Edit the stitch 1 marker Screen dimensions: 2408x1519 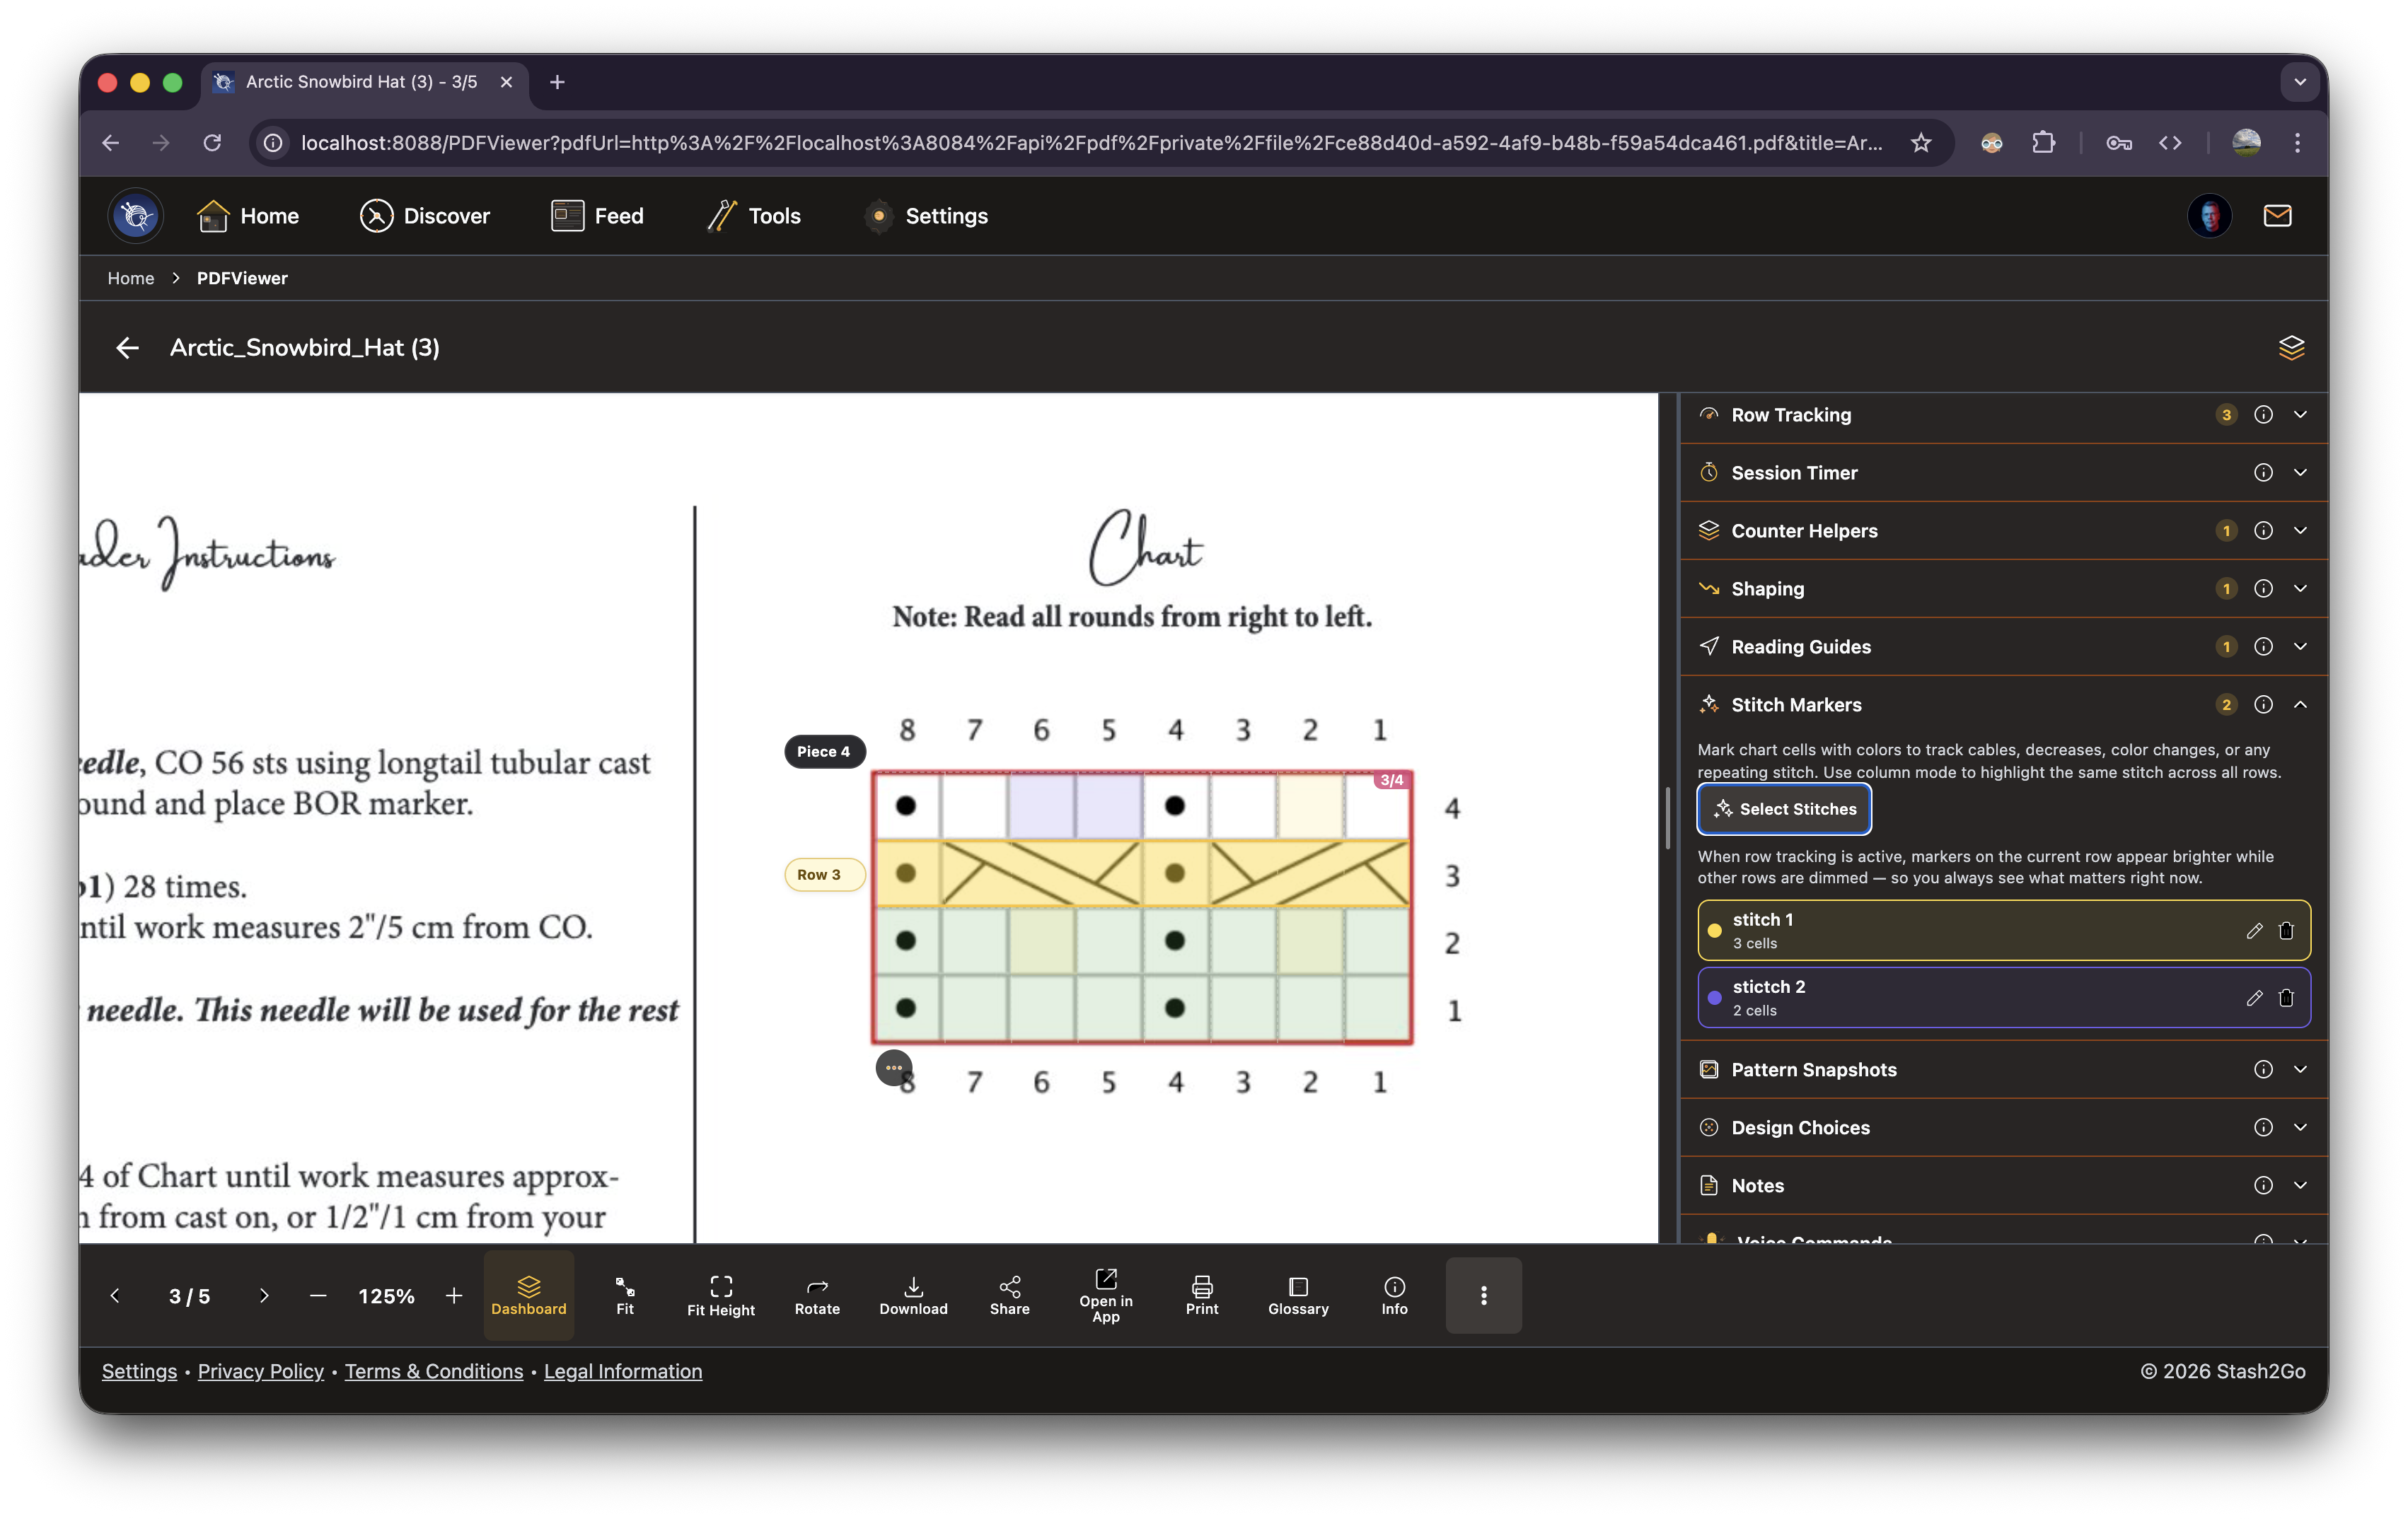(x=2253, y=931)
